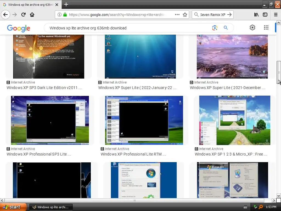Select the Windows xp lite archive tab
Screen dimensions: 281x211
[31, 5]
